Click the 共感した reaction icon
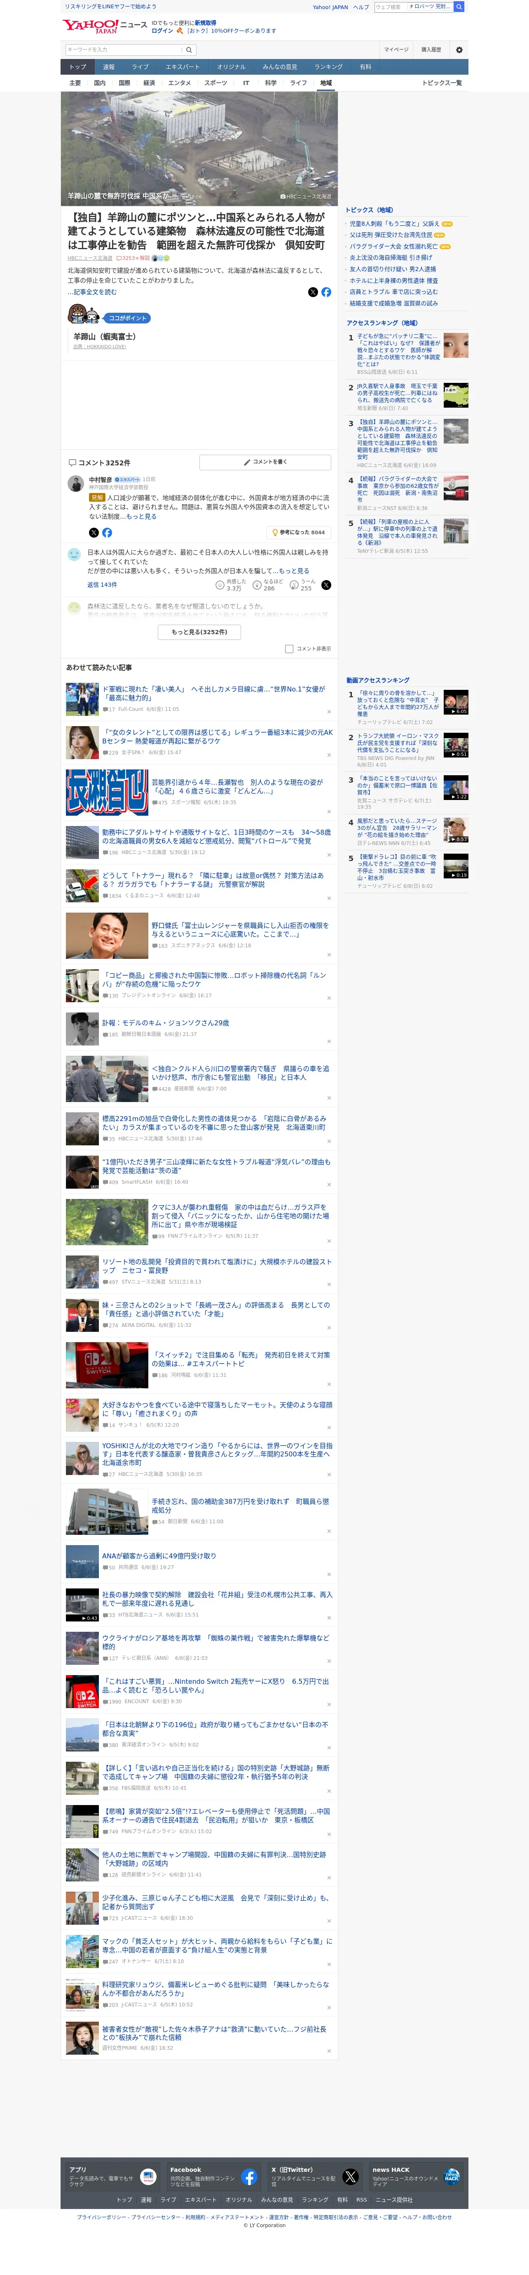Screen dimensions: 529x2275 tap(220, 585)
